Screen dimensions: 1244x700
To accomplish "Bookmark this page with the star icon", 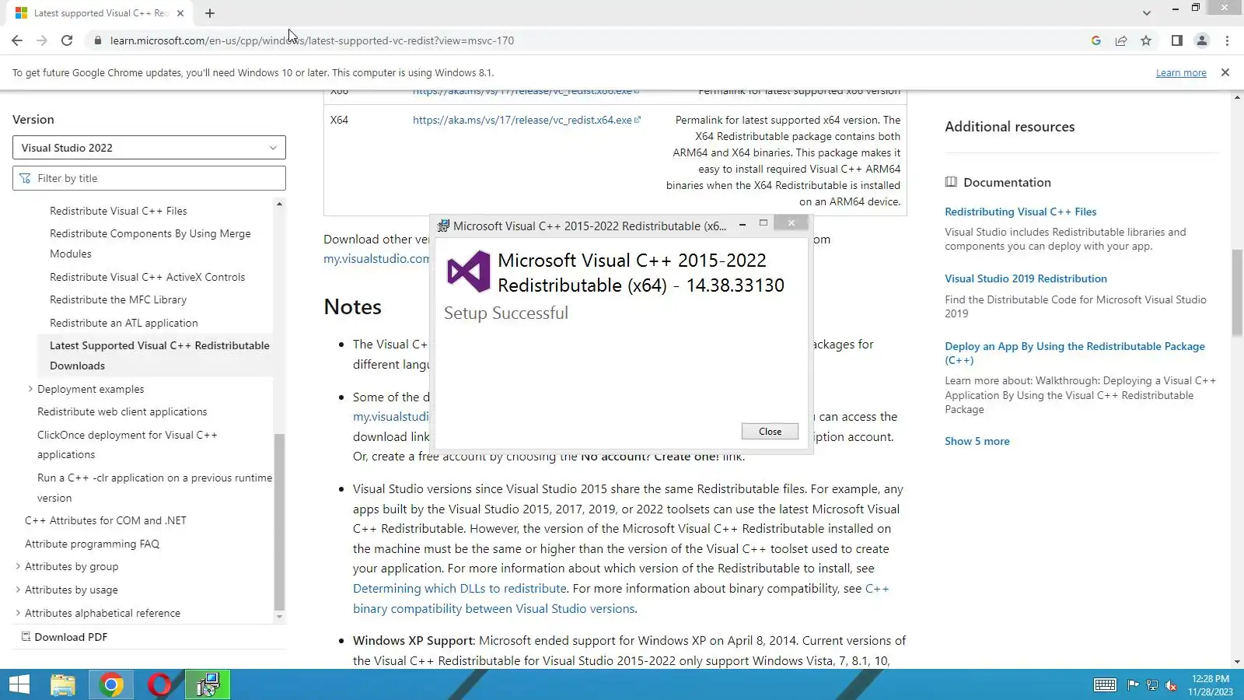I will pos(1146,40).
